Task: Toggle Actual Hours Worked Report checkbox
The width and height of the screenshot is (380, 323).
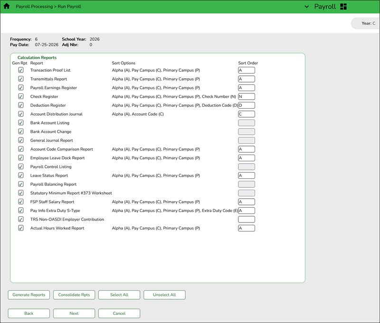Action: tap(21, 228)
